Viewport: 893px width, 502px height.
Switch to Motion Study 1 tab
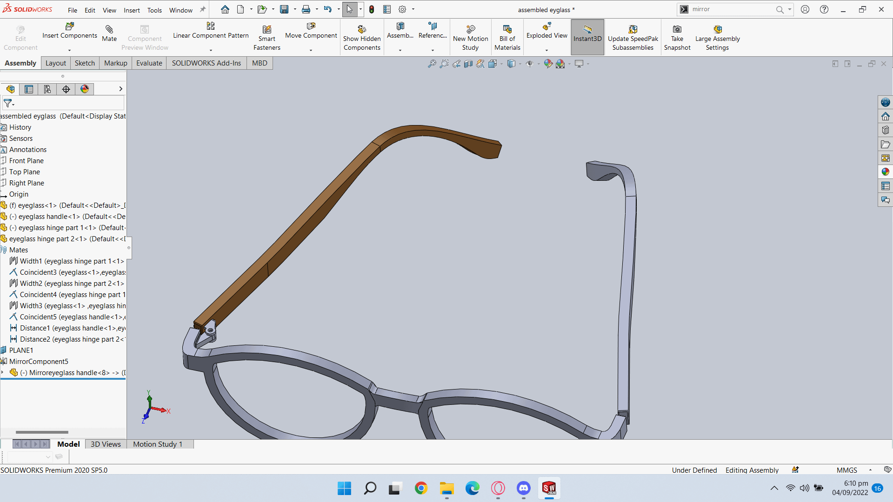tap(158, 444)
